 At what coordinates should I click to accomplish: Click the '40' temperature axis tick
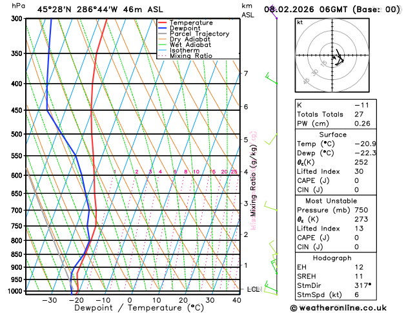[x=237, y=301]
